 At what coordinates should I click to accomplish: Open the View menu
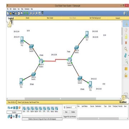[19, 9]
